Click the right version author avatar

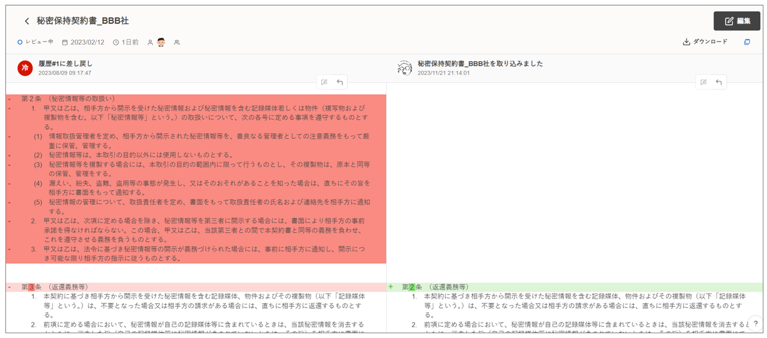point(405,68)
